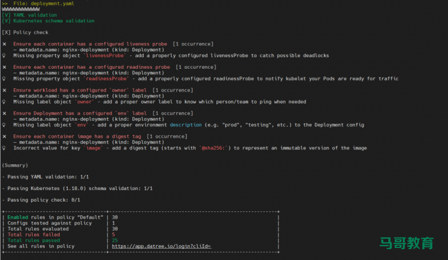Click the red X beside liveness probe rule

(5, 44)
